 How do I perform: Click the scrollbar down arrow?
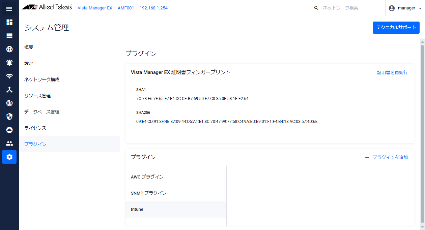422,227
